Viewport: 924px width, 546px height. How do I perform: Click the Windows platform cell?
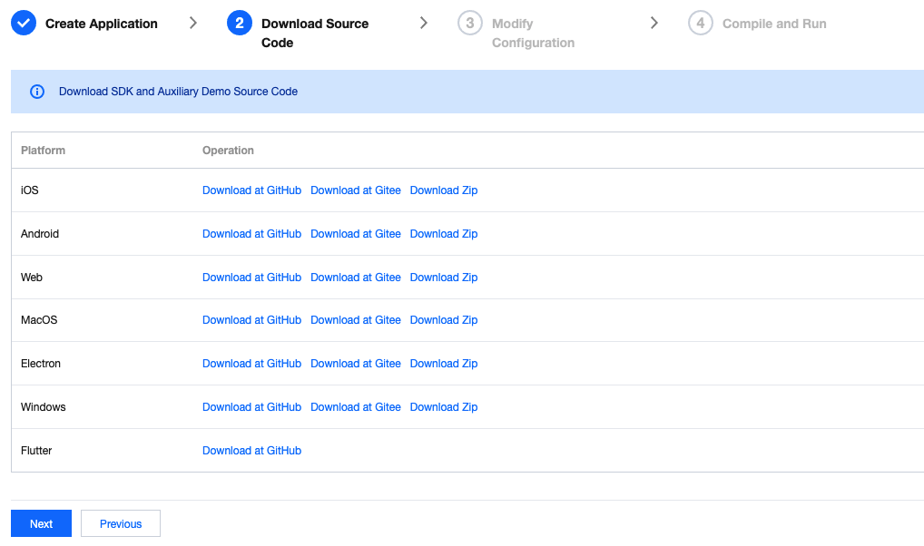click(x=43, y=407)
